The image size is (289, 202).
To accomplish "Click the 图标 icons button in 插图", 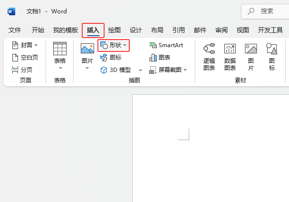I will point(111,58).
